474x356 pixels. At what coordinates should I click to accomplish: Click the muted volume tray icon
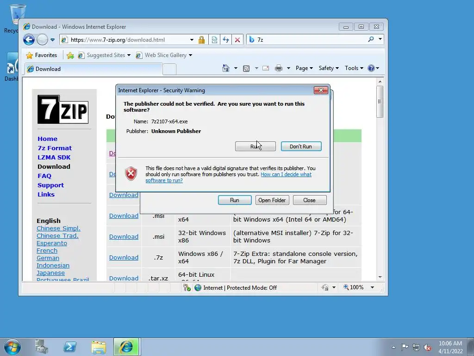point(427,347)
